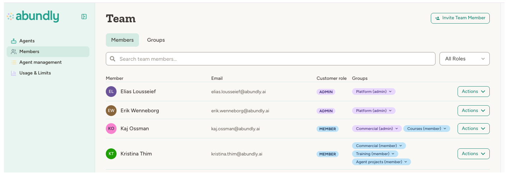
Task: Focus the Search team members field
Action: point(270,59)
